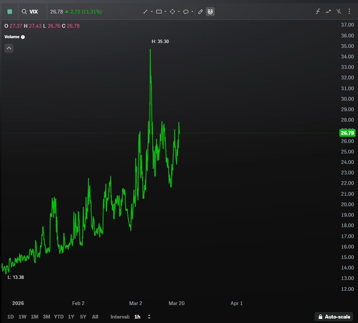Click the Volume indicator label
The height and width of the screenshot is (323, 358).
pyautogui.click(x=12, y=37)
